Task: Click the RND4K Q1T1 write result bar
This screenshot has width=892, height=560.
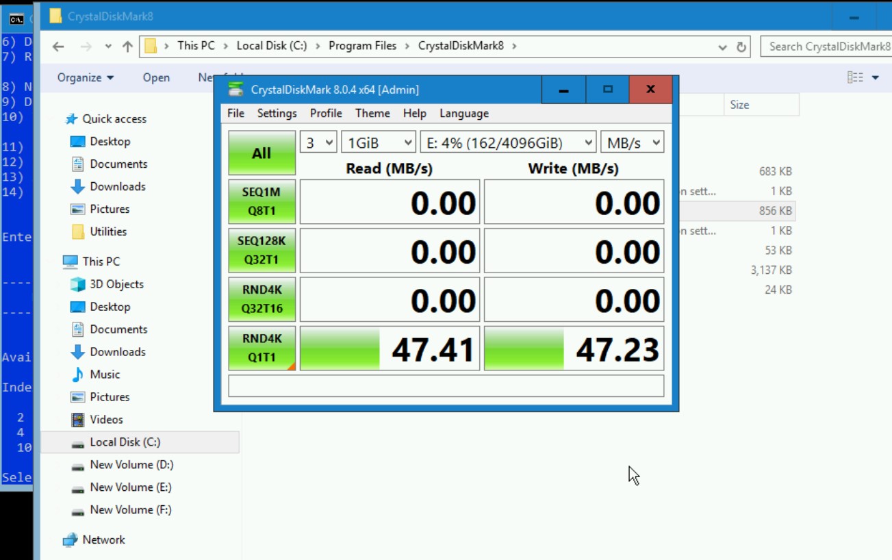Action: pyautogui.click(x=574, y=348)
